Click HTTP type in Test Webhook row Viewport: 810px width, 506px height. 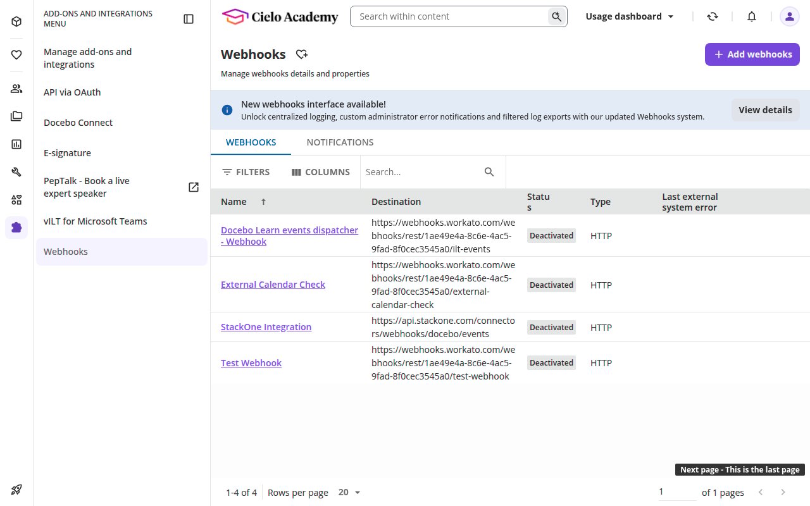tap(601, 363)
